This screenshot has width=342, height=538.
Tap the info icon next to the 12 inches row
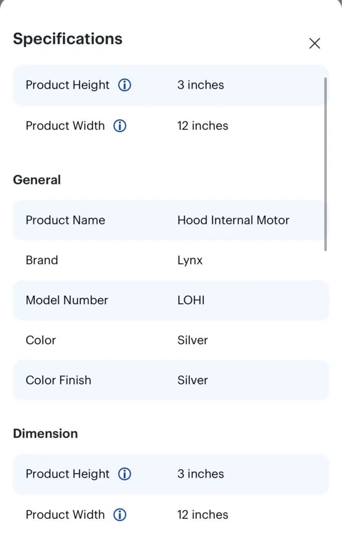[x=119, y=126]
